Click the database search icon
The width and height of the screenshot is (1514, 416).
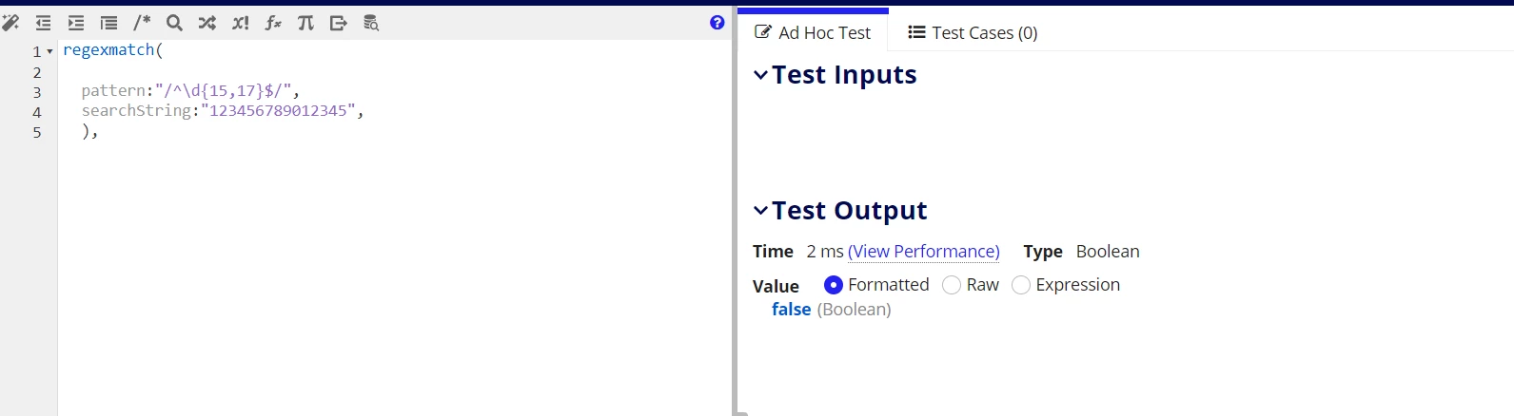371,23
